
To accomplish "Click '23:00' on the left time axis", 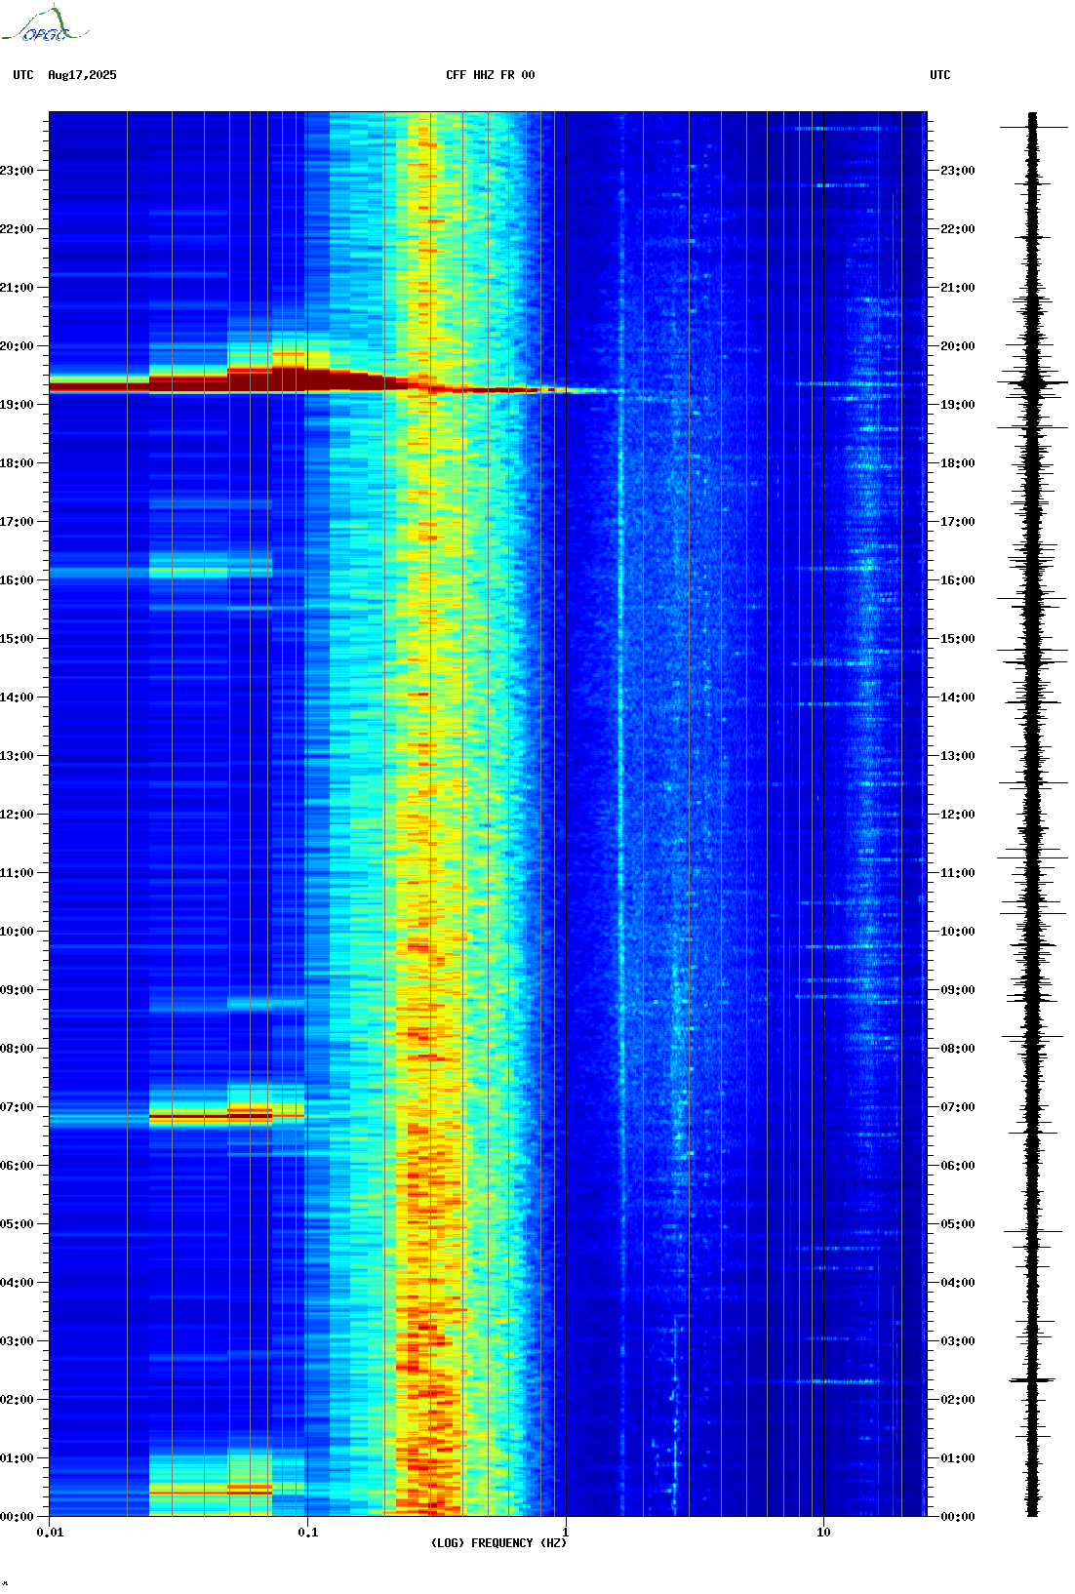I will (x=17, y=171).
